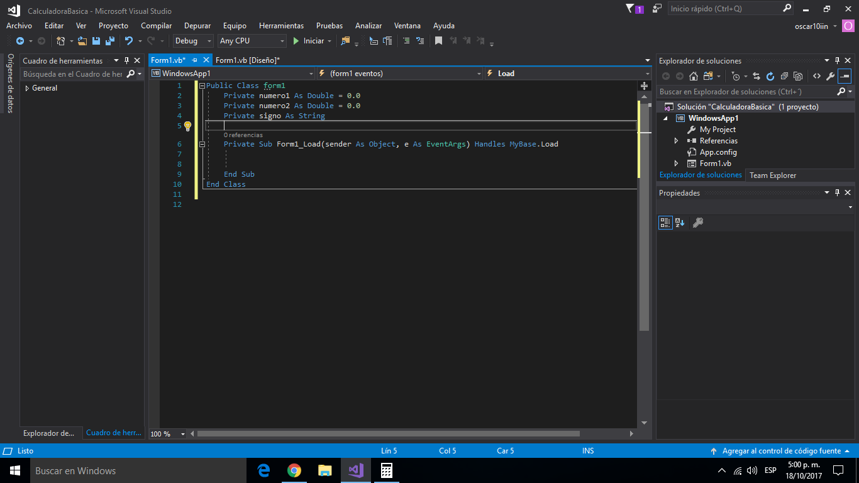
Task: Click the Undo arrow icon
Action: 129,41
